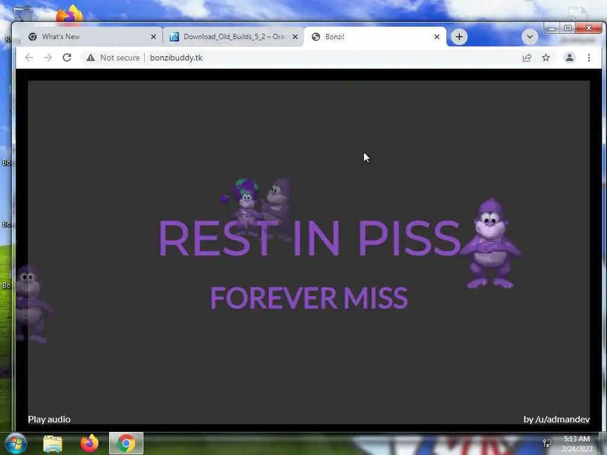This screenshot has height=455, width=607.
Task: Click the Chrome taskbar button
Action: tap(126, 443)
